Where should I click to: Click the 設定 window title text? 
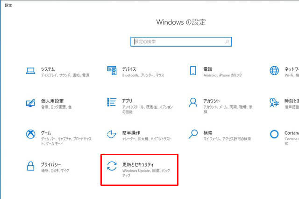click(8, 5)
